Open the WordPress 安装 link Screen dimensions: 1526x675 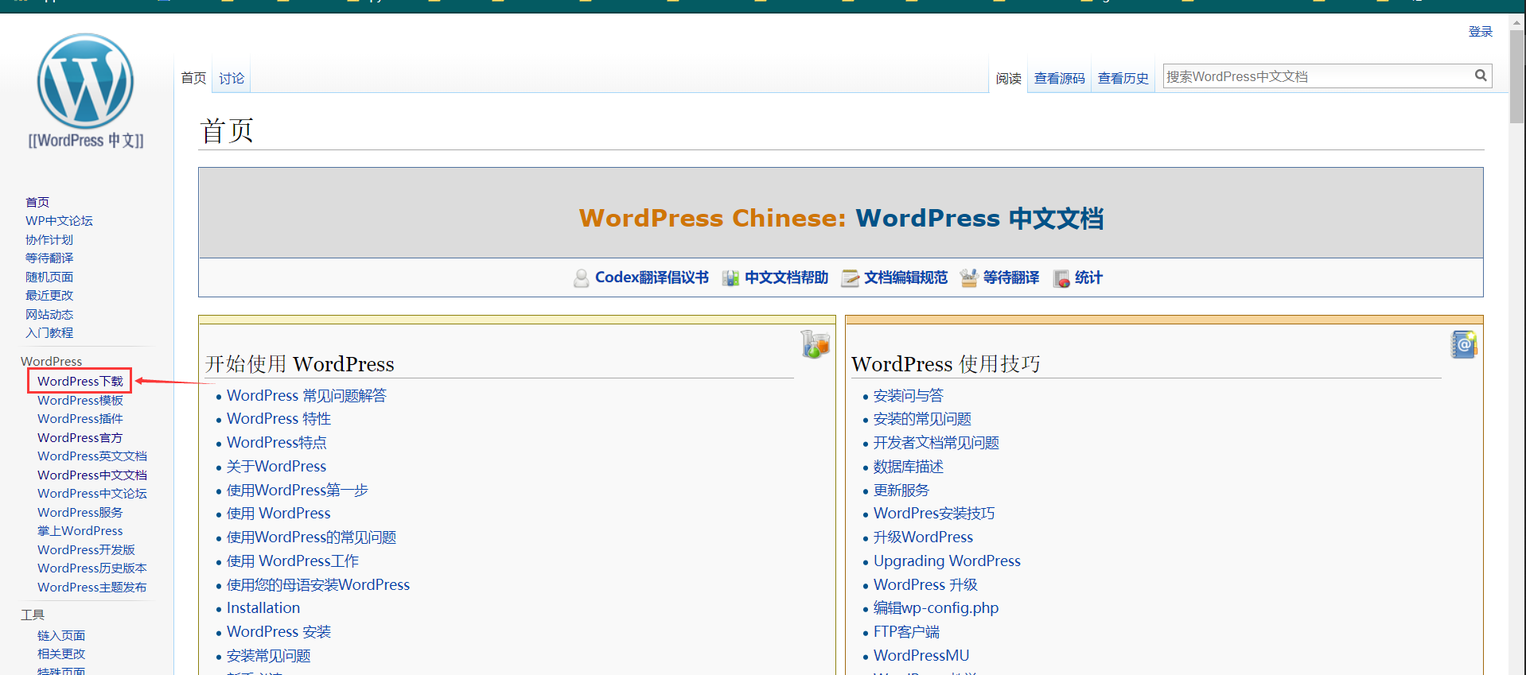pyautogui.click(x=278, y=632)
